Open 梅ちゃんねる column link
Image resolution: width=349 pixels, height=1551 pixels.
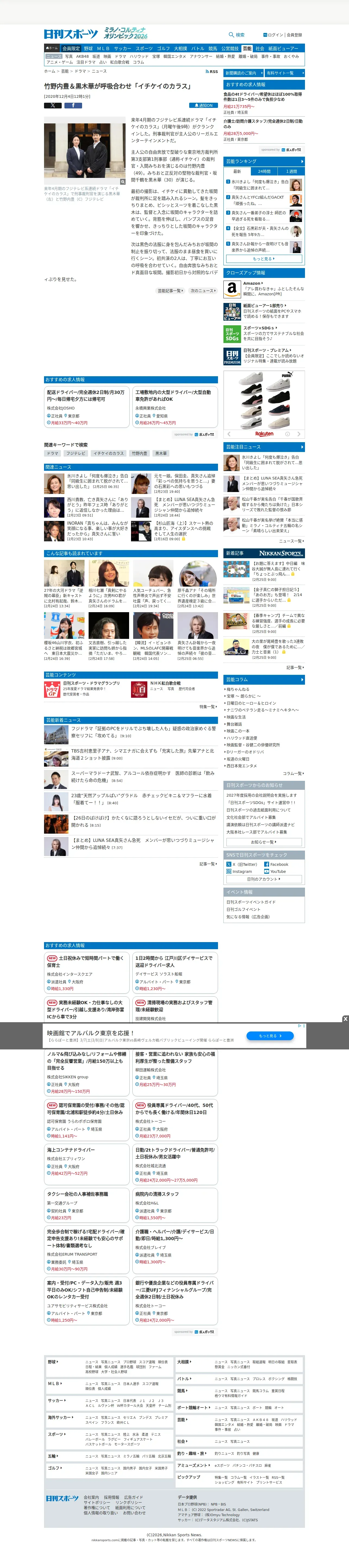(238, 689)
